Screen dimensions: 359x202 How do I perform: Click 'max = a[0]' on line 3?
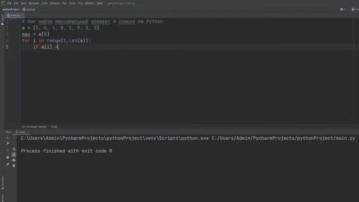pyautogui.click(x=35, y=34)
